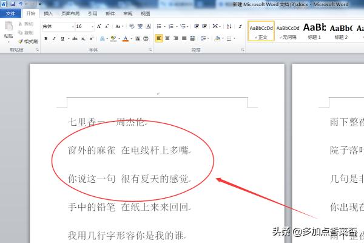Toggle superscript formatting (x²)
Image resolution: width=364 pixels, height=243 pixels.
coord(91,39)
